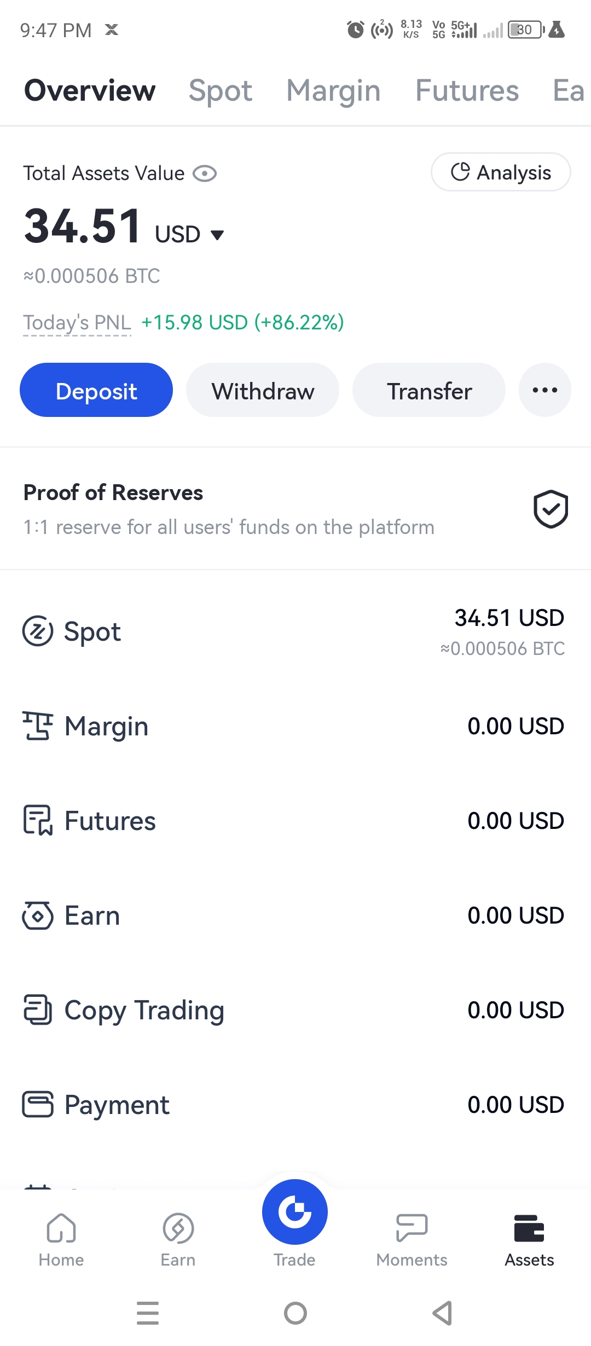Image resolution: width=591 pixels, height=1346 pixels.
Task: Switch to the Spot tab
Action: pos(221,91)
